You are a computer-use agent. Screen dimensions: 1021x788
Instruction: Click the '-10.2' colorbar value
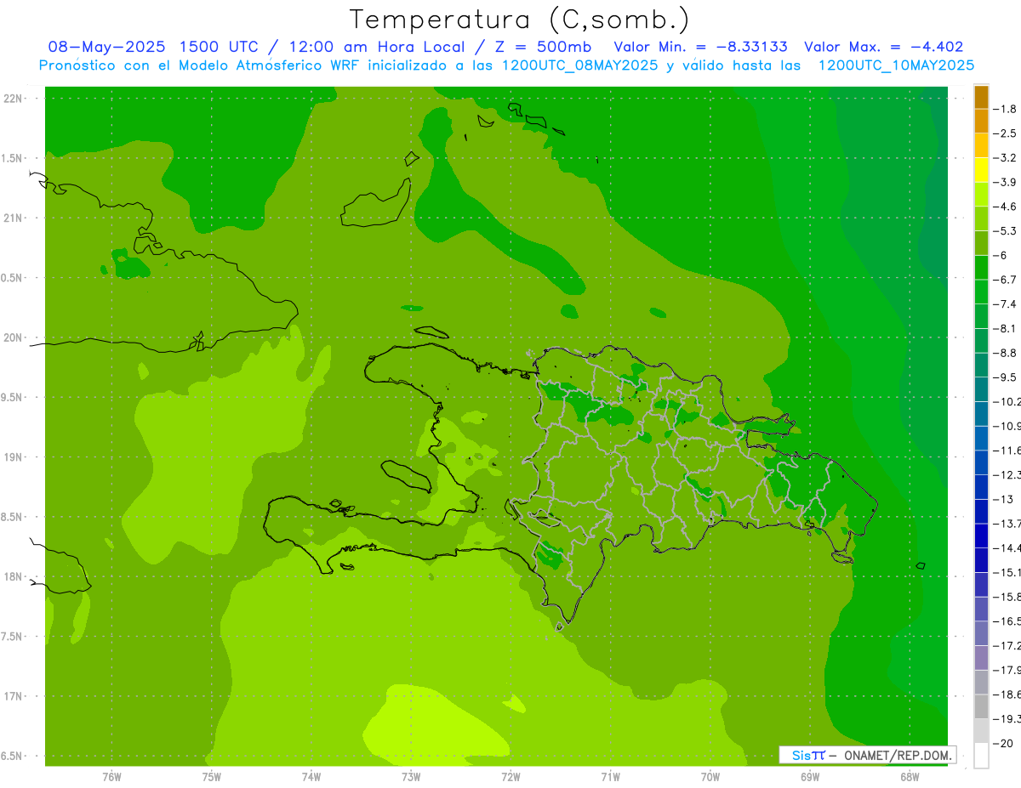click(x=1007, y=402)
